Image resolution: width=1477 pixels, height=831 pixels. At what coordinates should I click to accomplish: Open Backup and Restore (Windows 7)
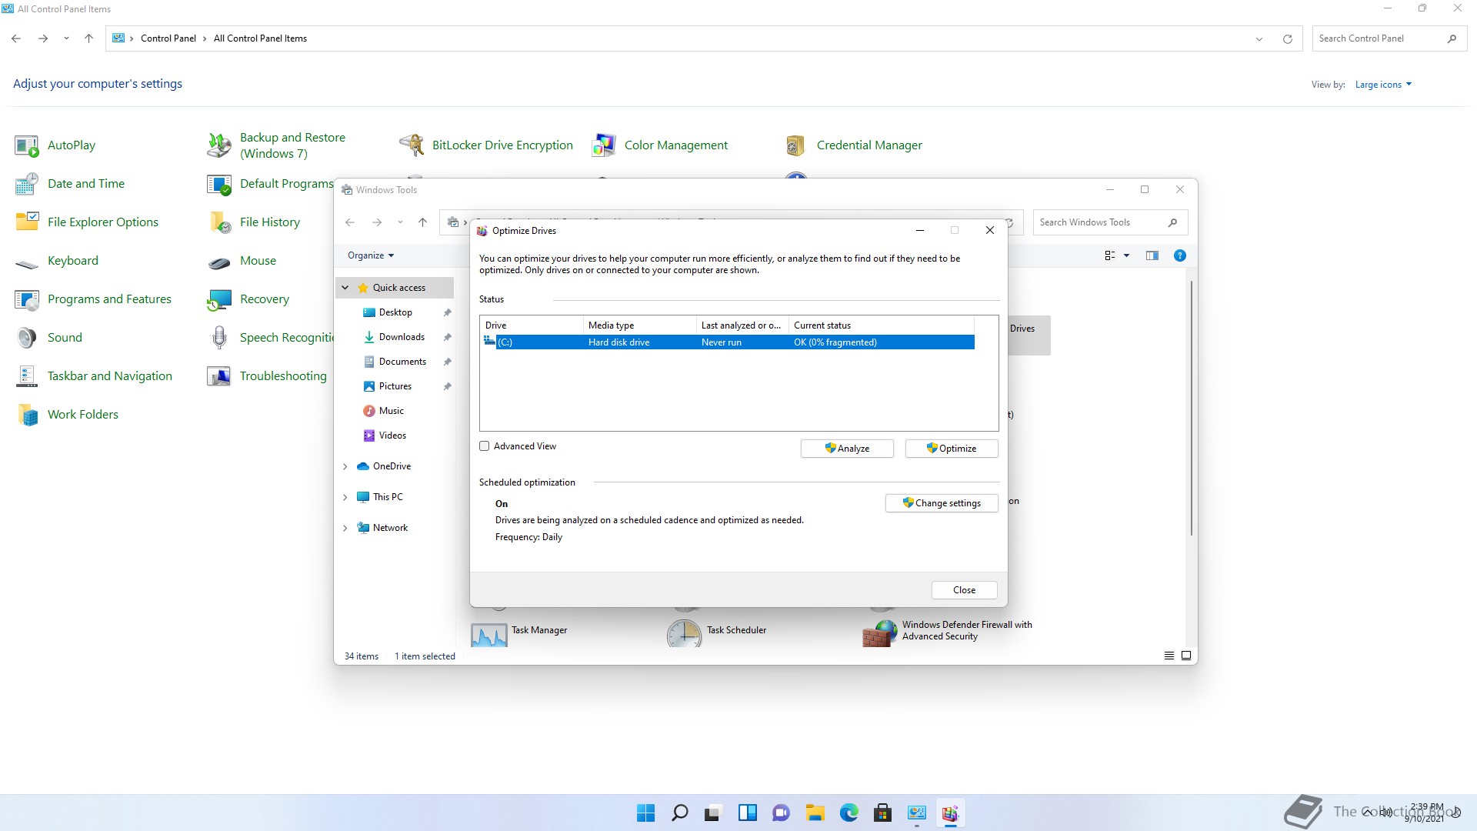click(x=276, y=145)
